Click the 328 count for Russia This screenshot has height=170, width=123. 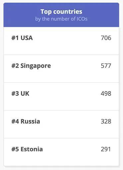tap(106, 122)
